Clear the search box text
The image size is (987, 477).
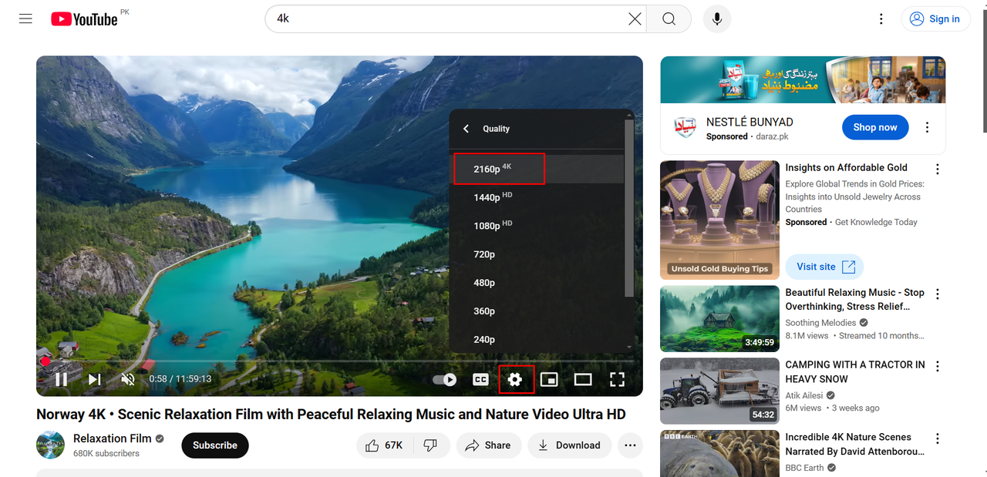pyautogui.click(x=635, y=19)
